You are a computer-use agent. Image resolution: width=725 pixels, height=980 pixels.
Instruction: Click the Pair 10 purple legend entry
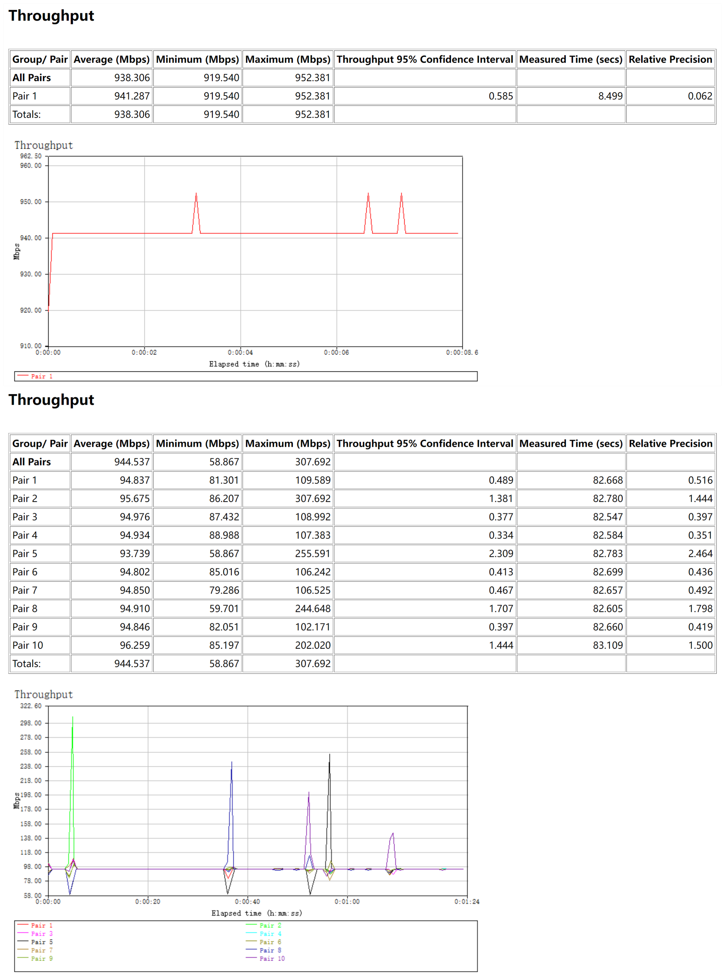[272, 958]
